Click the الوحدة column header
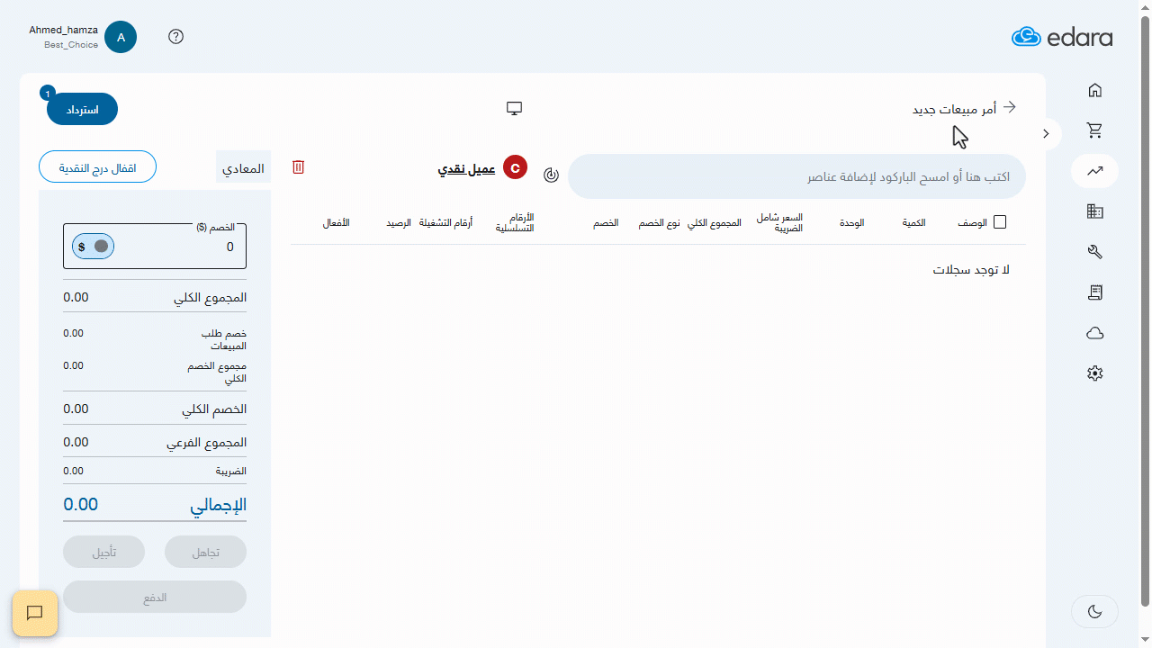The width and height of the screenshot is (1152, 648). pos(851,222)
